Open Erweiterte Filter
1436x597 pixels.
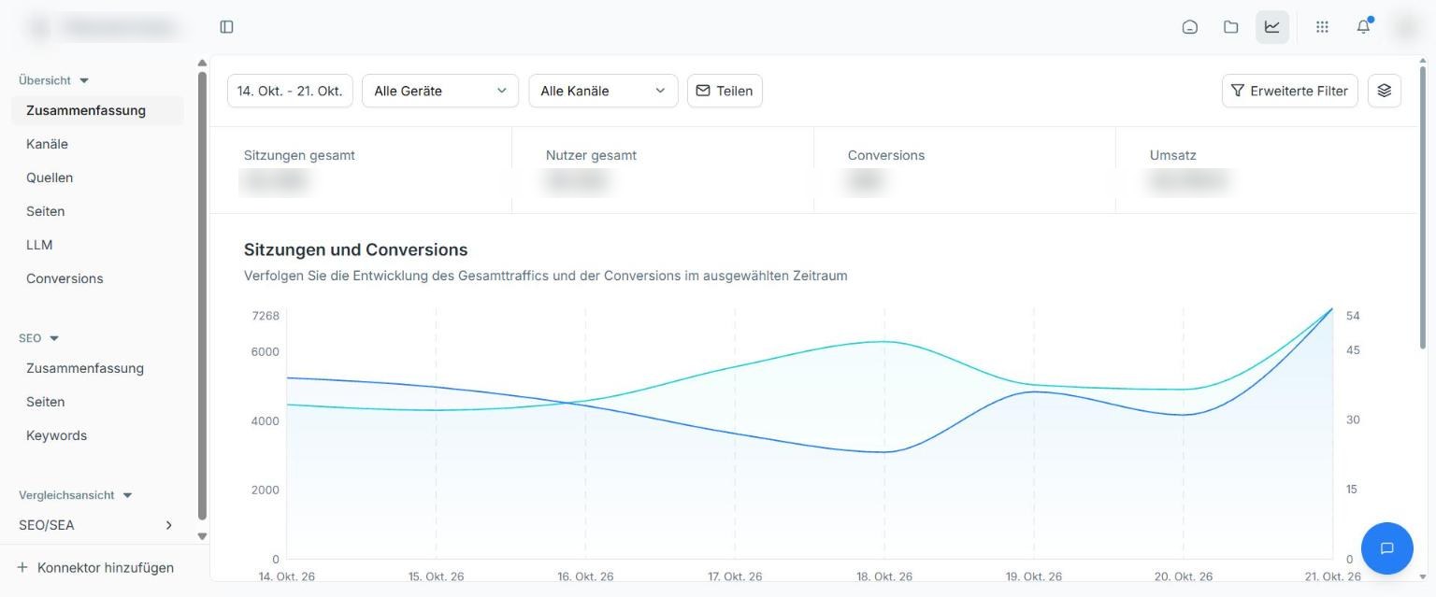[x=1290, y=91]
